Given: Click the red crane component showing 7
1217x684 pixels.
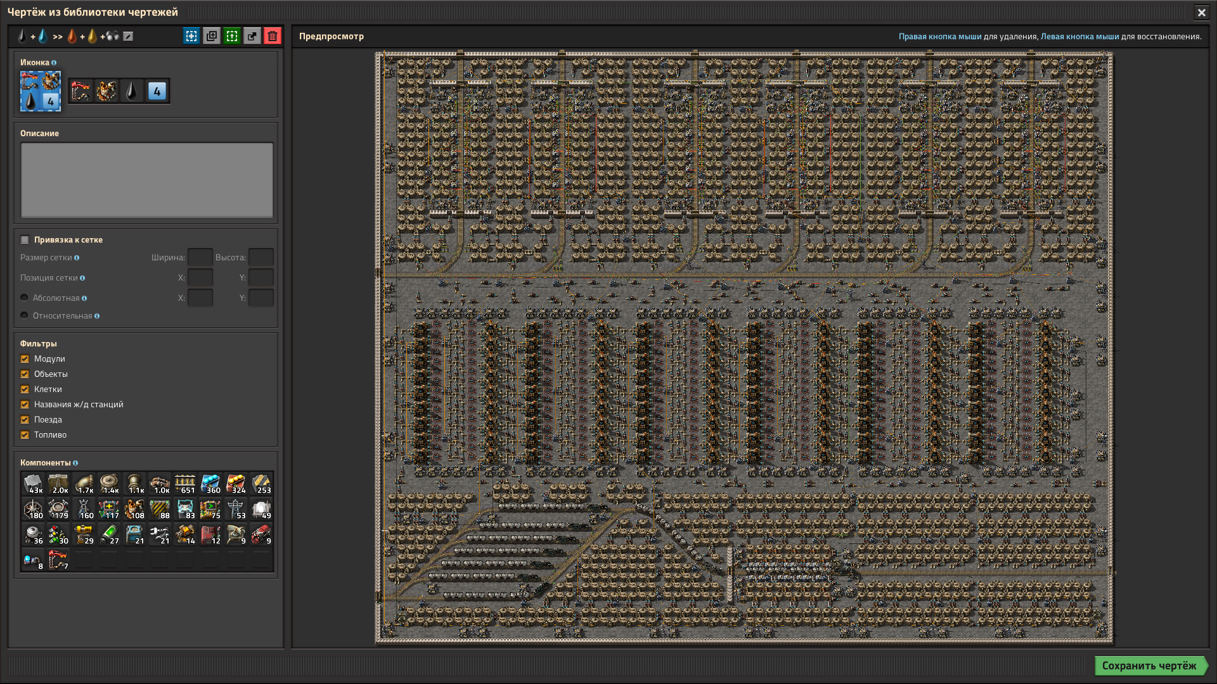Looking at the screenshot, I should click(58, 560).
